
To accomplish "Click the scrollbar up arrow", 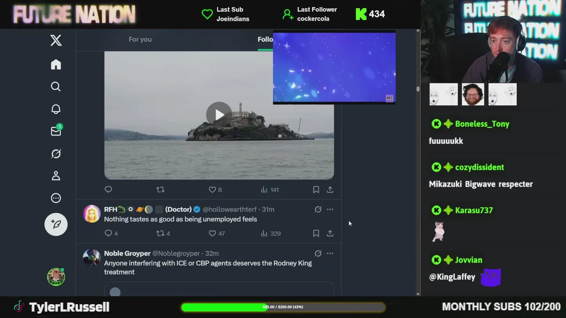I will click(x=418, y=31).
